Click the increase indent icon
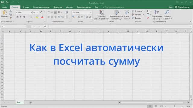The image size is (193, 108). click(62, 17)
